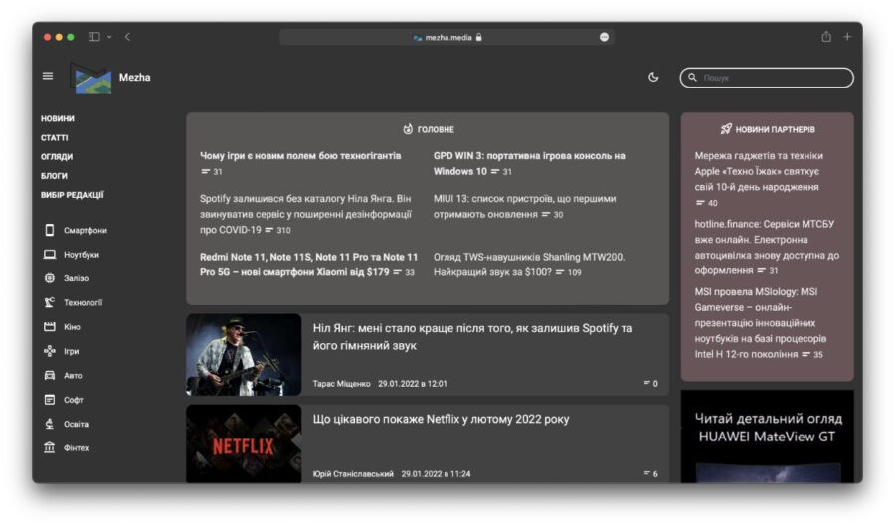Open GPD WIN 3 console article
The width and height of the screenshot is (895, 526).
pyautogui.click(x=529, y=163)
